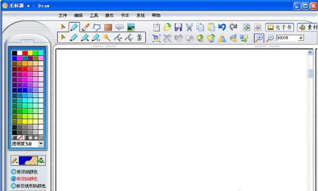Create a new document

tap(156, 28)
